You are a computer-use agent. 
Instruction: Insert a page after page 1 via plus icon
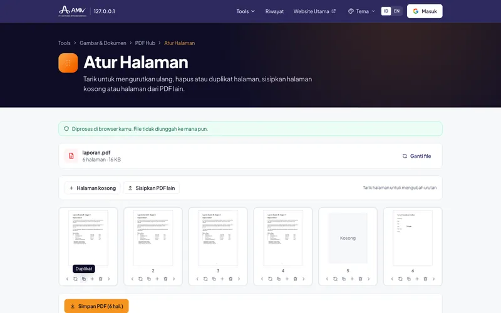coord(92,279)
